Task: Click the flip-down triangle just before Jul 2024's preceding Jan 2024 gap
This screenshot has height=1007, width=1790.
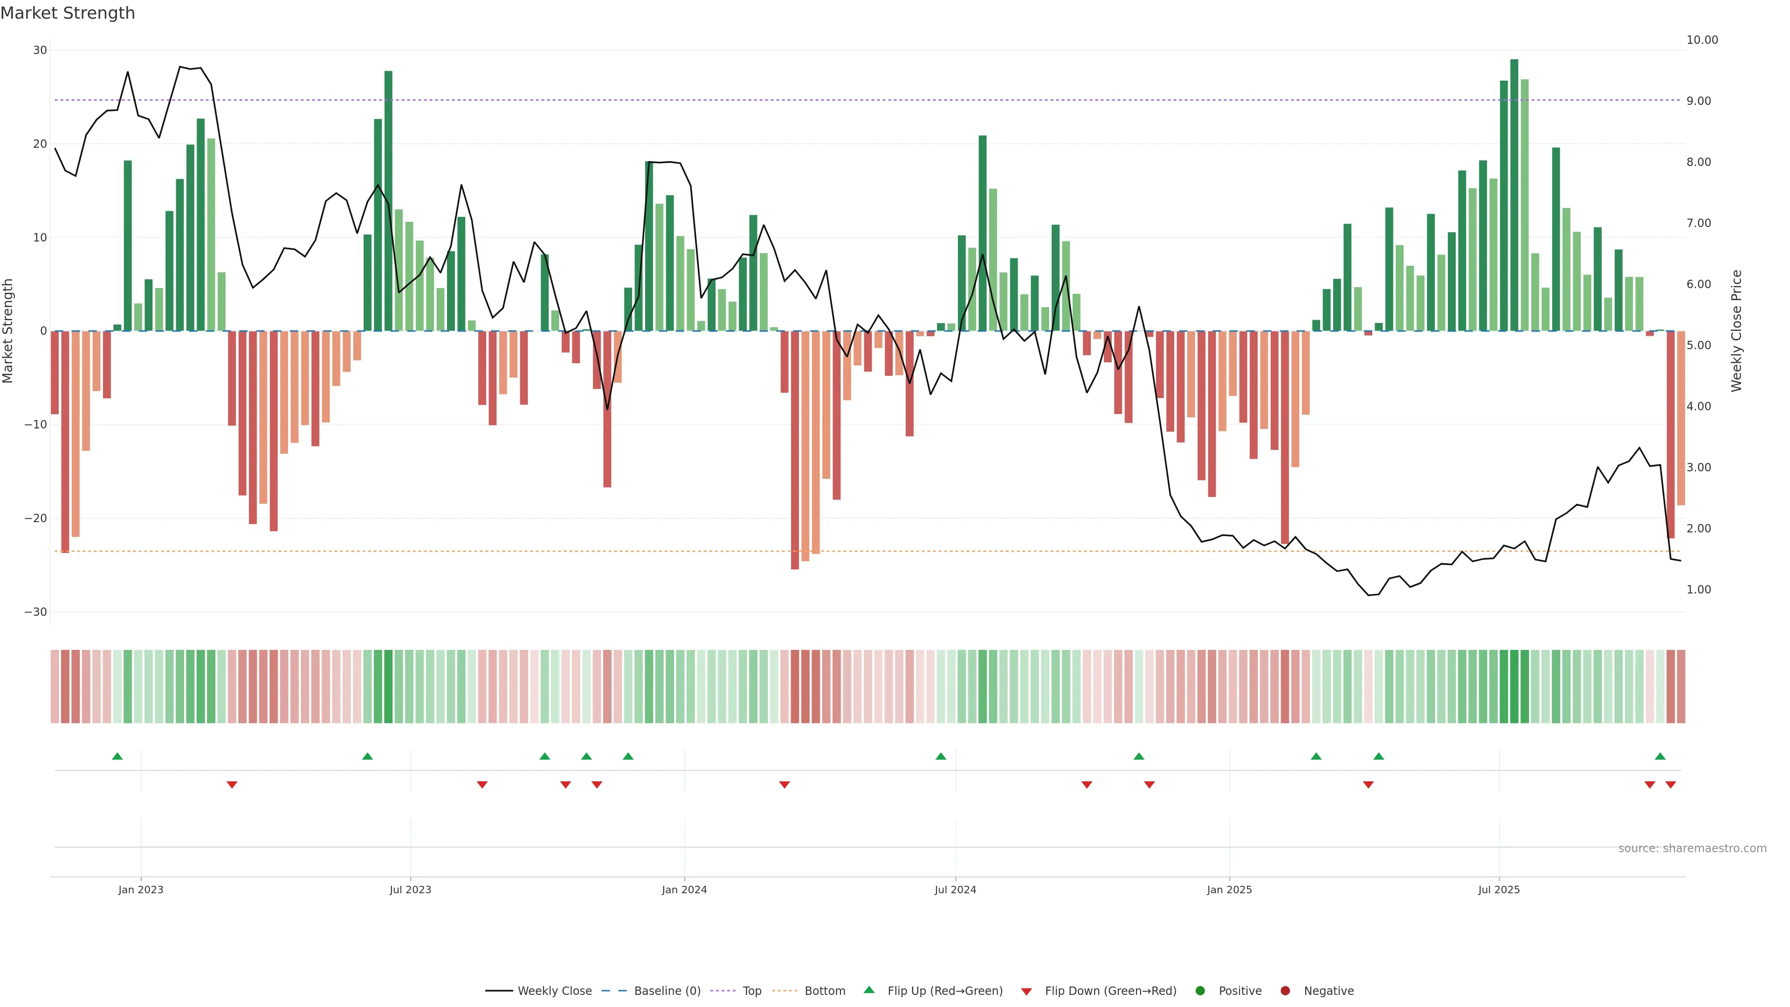Action: pos(785,785)
